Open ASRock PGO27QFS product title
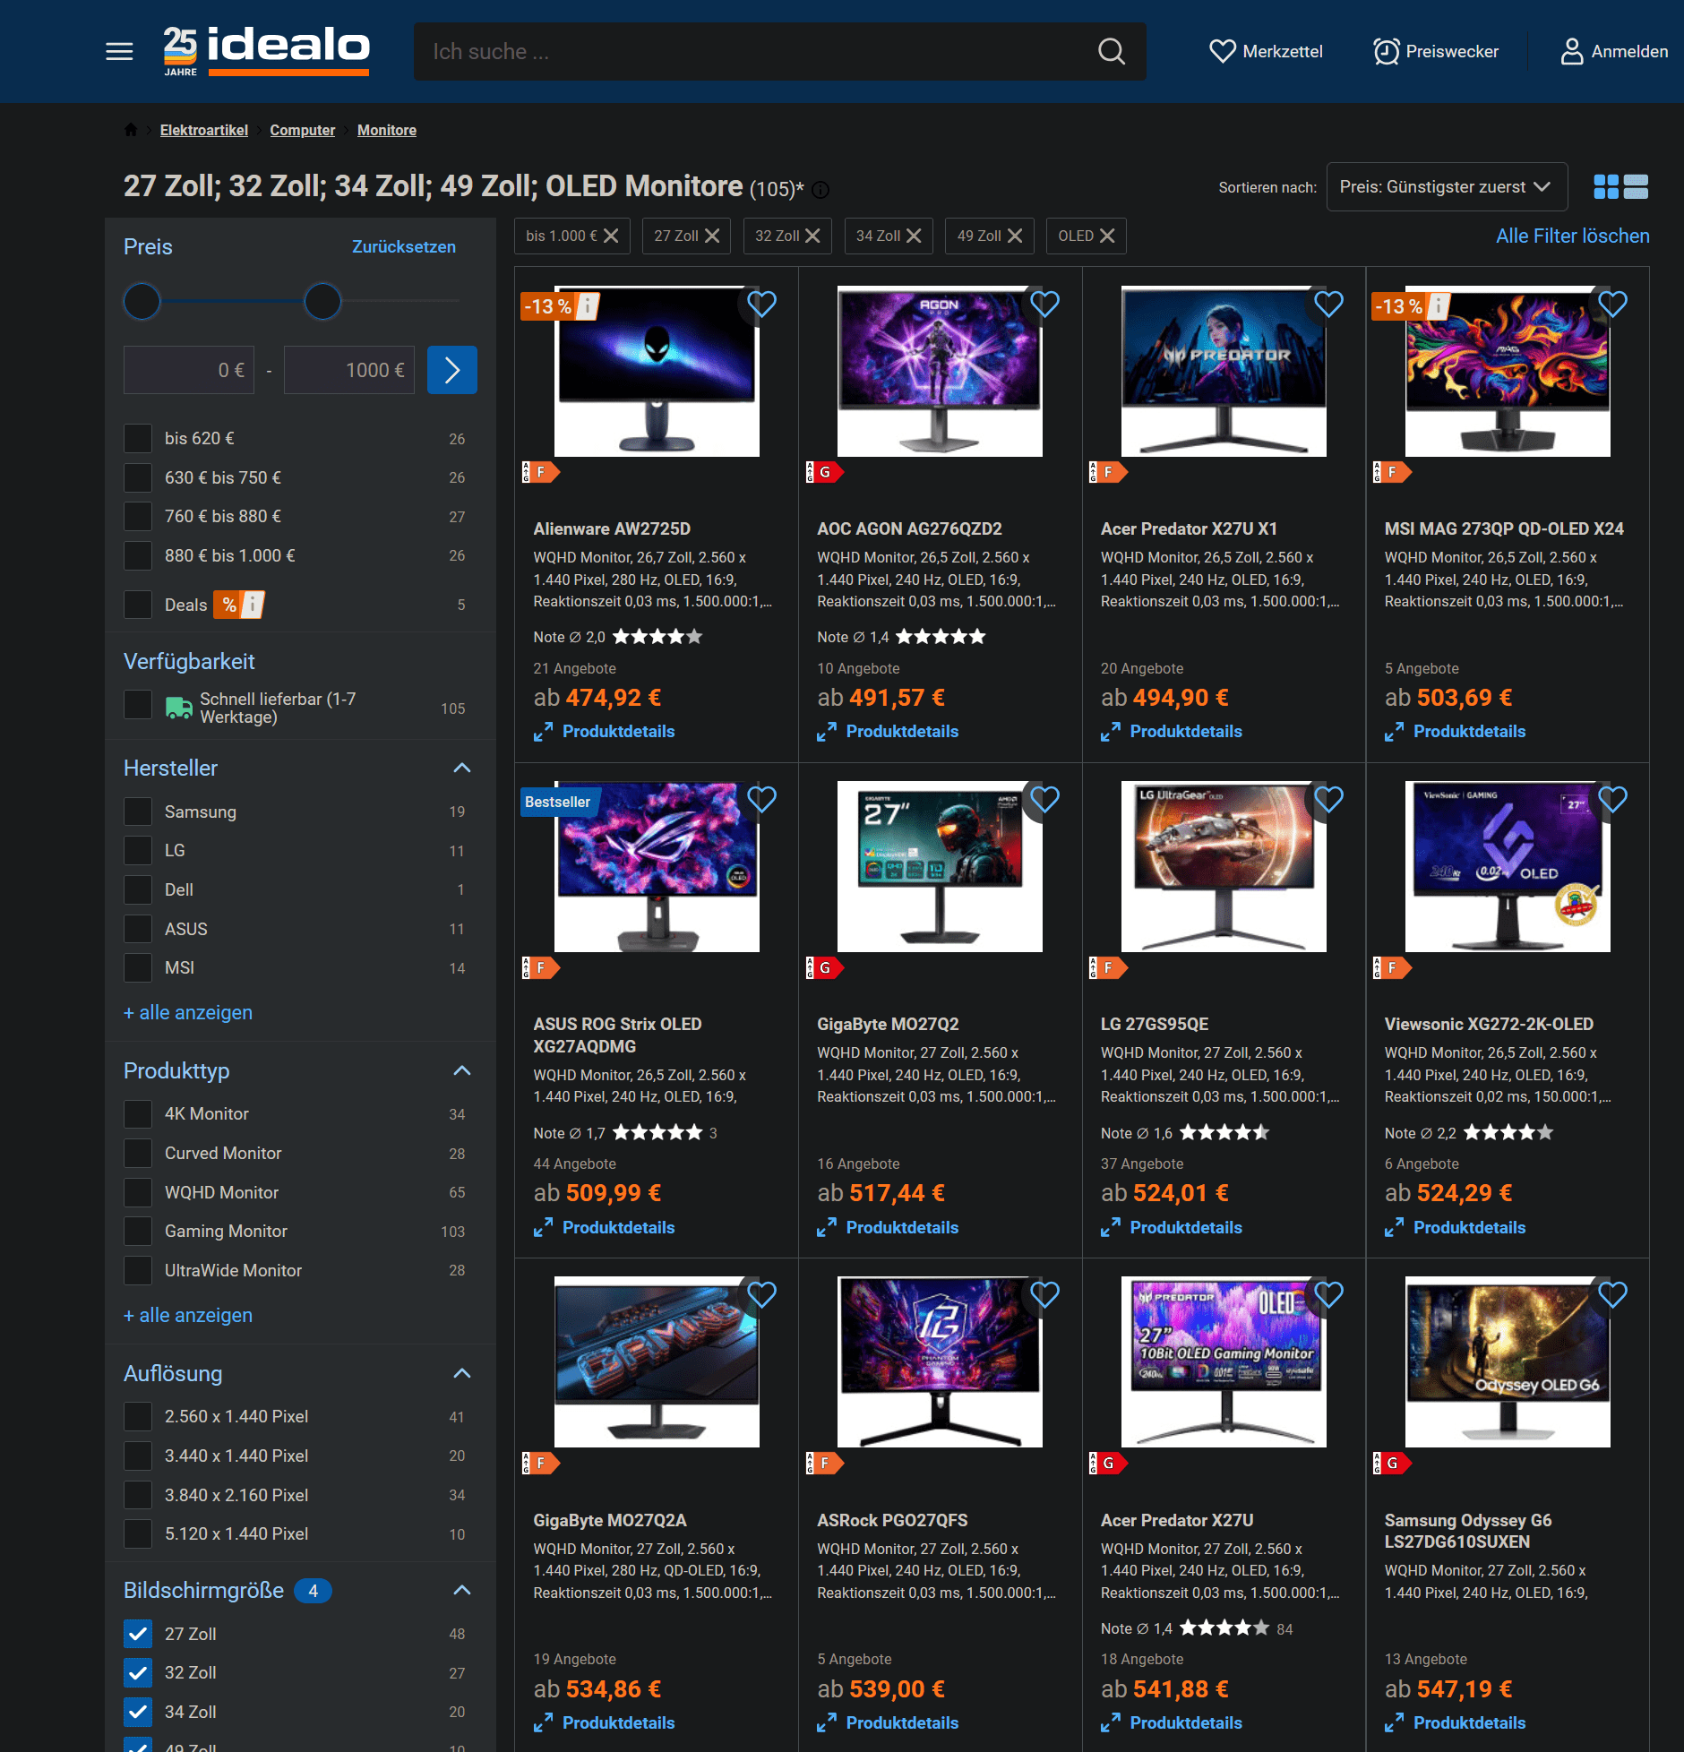1684x1752 pixels. 892,1520
